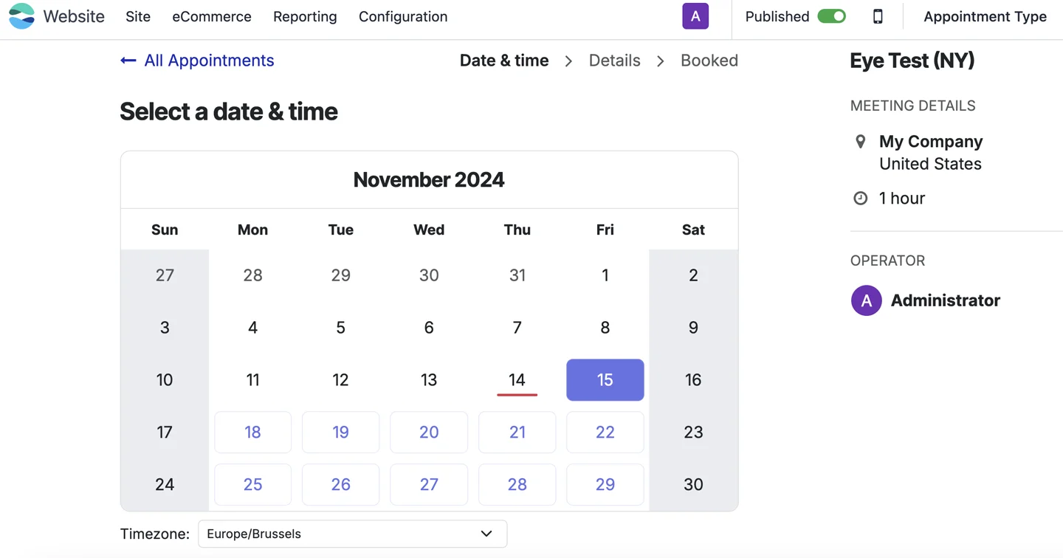1063x558 pixels.
Task: Pick Monday November 18 date
Action: pos(252,433)
